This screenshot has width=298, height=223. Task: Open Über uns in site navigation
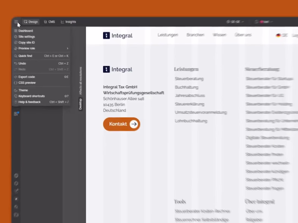[243, 35]
